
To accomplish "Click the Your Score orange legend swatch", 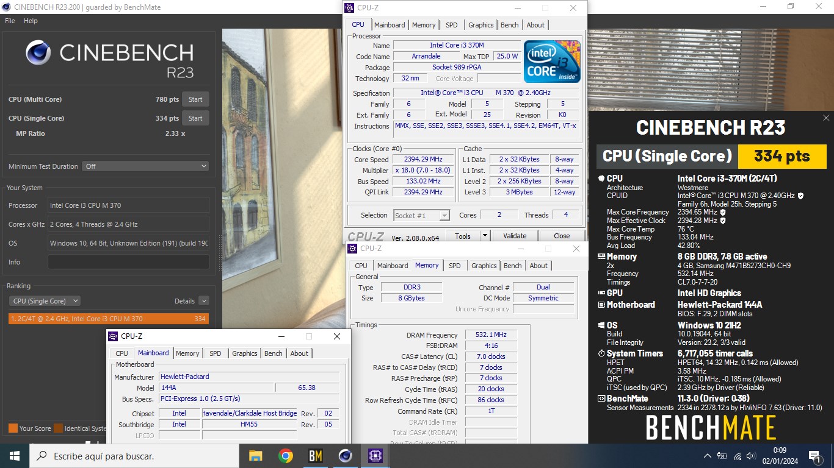I will pos(13,428).
